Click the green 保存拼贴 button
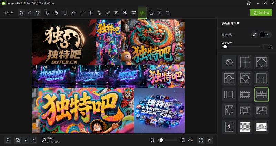This screenshot has width=276, height=146. pos(261,13)
